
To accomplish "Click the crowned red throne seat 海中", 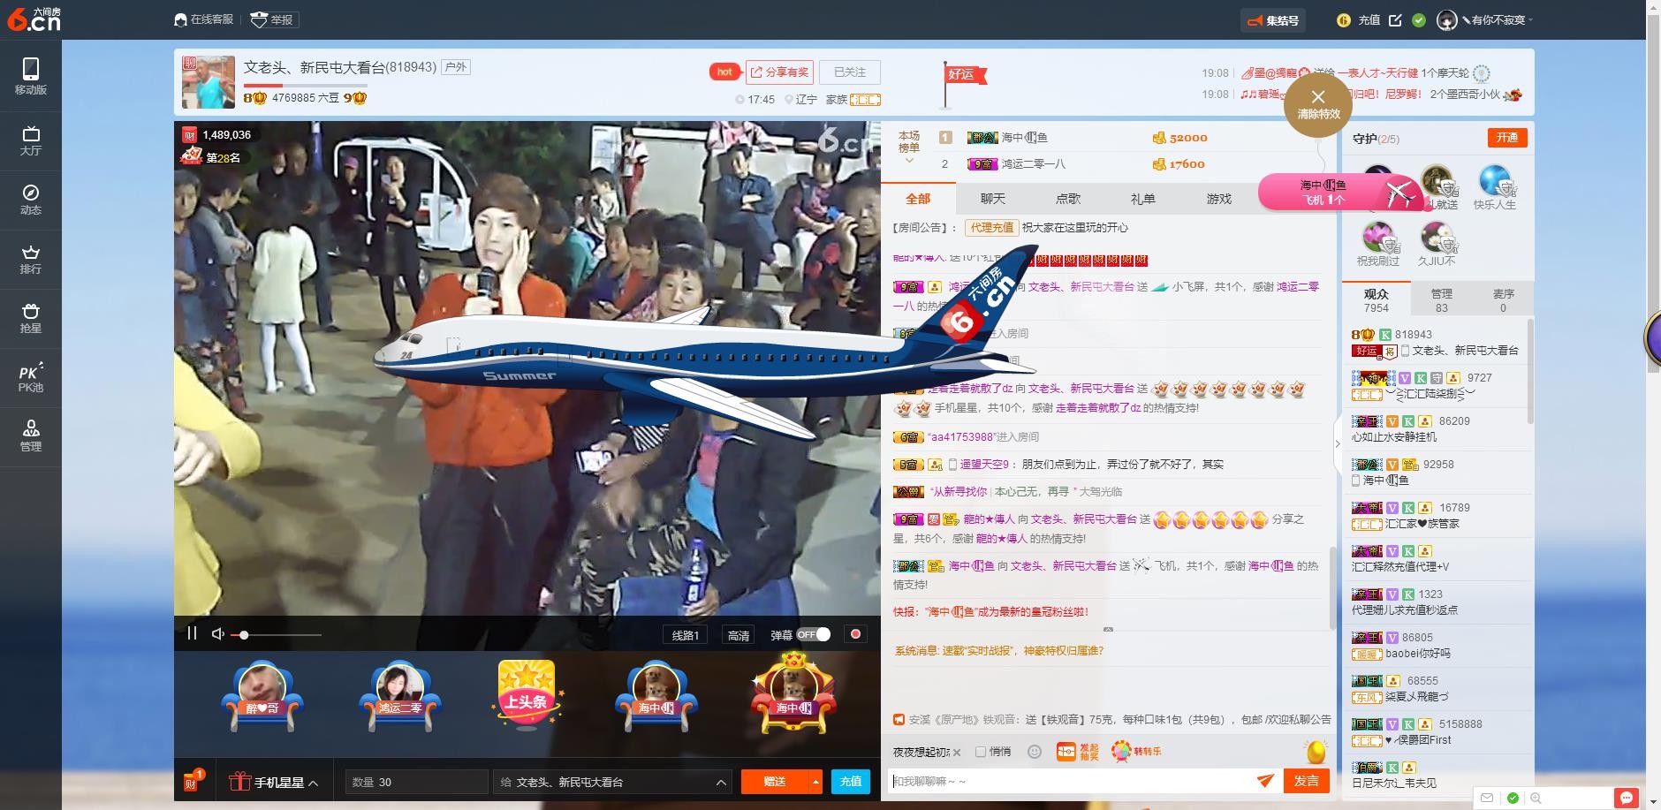I will click(793, 694).
